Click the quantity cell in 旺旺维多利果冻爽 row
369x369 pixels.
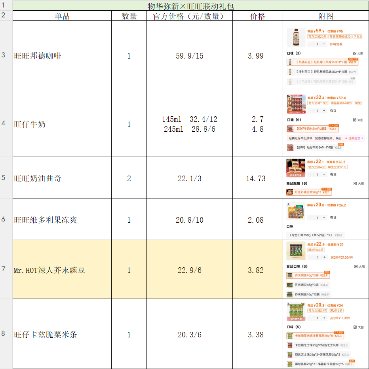pos(129,220)
